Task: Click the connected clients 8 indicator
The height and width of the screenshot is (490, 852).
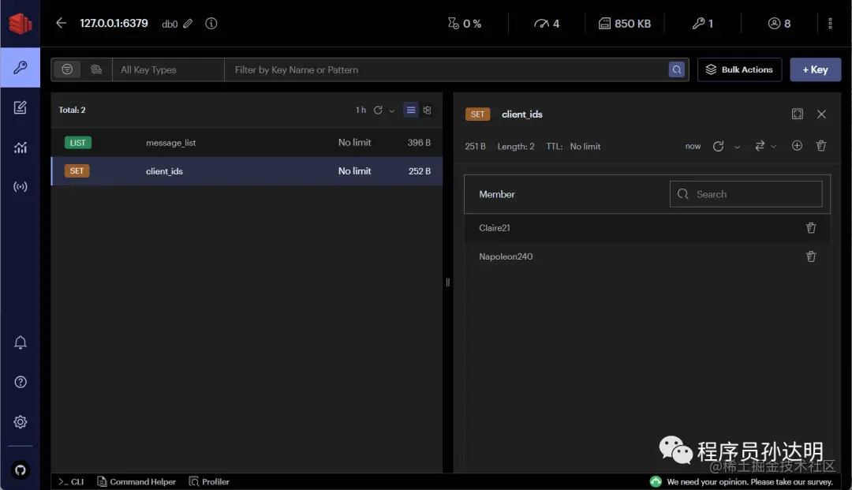Action: (779, 24)
